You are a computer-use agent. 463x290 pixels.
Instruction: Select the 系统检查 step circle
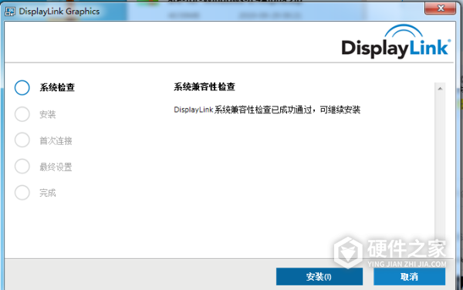coord(22,88)
